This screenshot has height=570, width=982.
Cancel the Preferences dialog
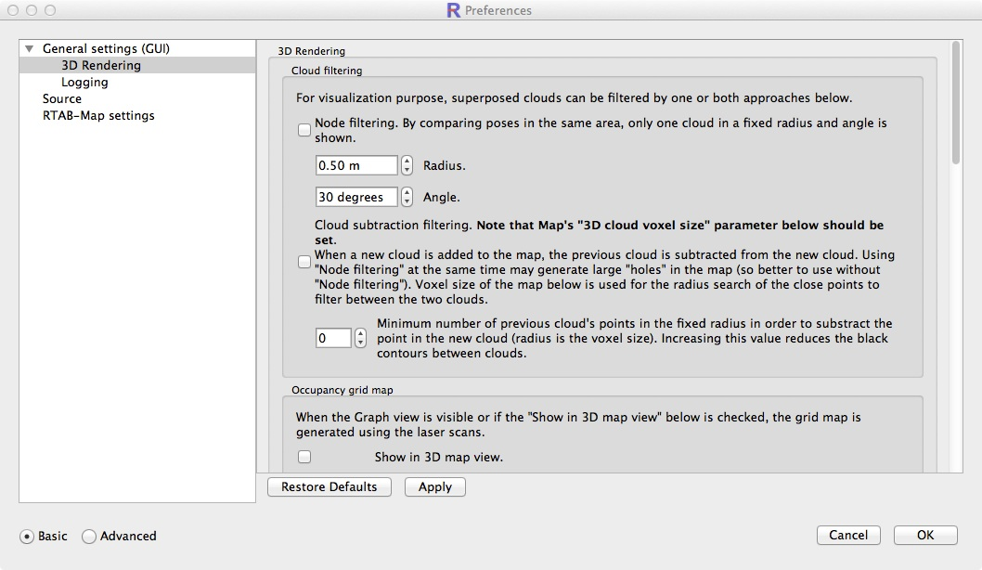[847, 535]
